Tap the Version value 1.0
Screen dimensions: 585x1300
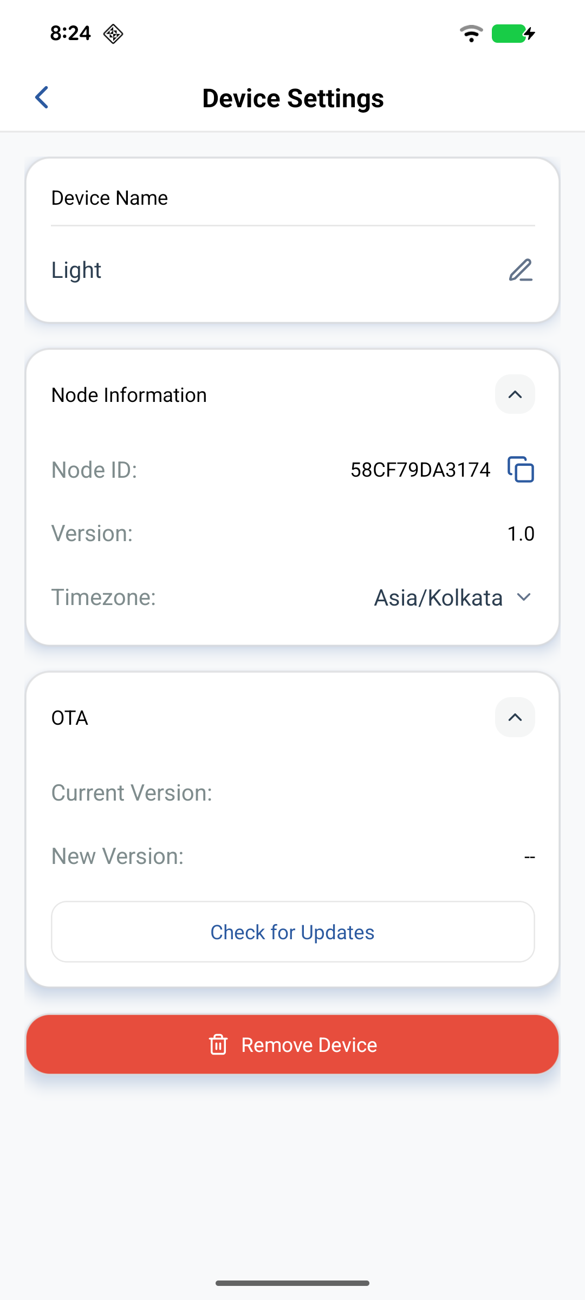[x=521, y=534]
